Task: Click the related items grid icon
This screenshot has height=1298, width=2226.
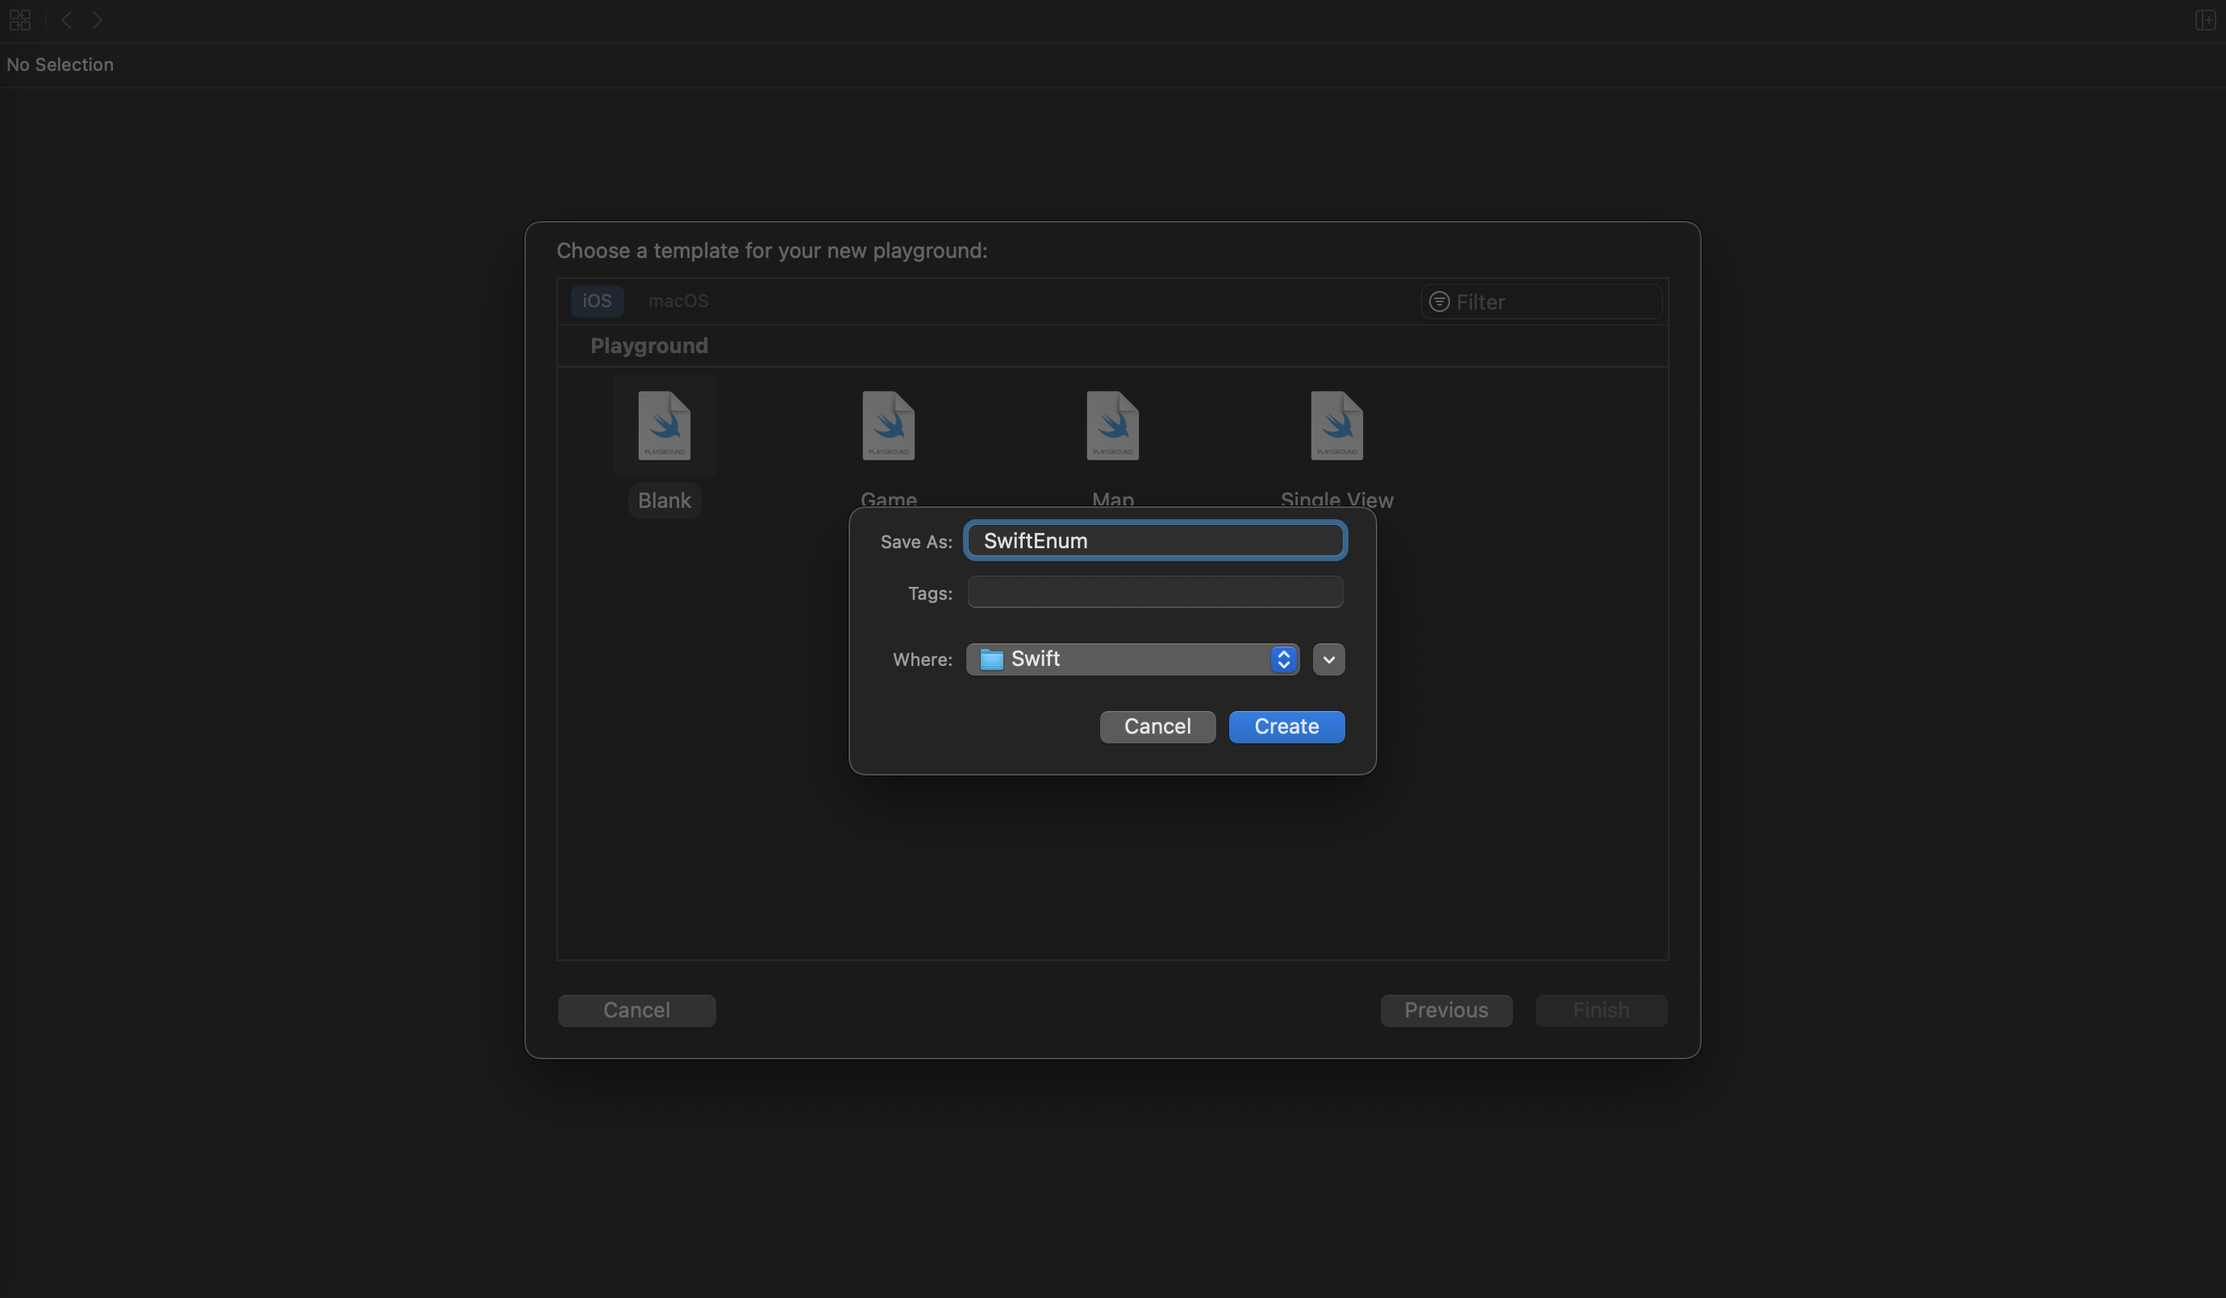Action: (19, 20)
